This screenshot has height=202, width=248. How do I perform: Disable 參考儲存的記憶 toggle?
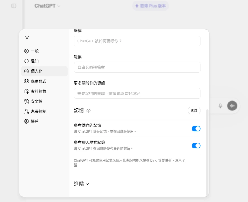click(x=196, y=129)
